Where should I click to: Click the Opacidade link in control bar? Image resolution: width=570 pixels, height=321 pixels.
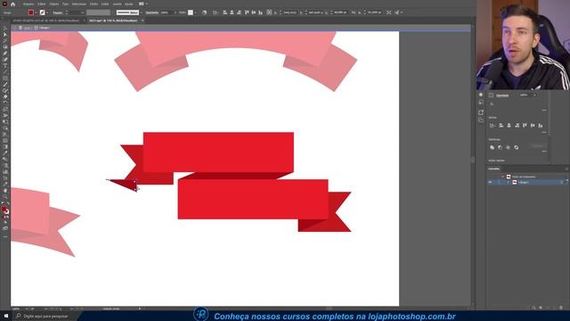click(x=152, y=12)
